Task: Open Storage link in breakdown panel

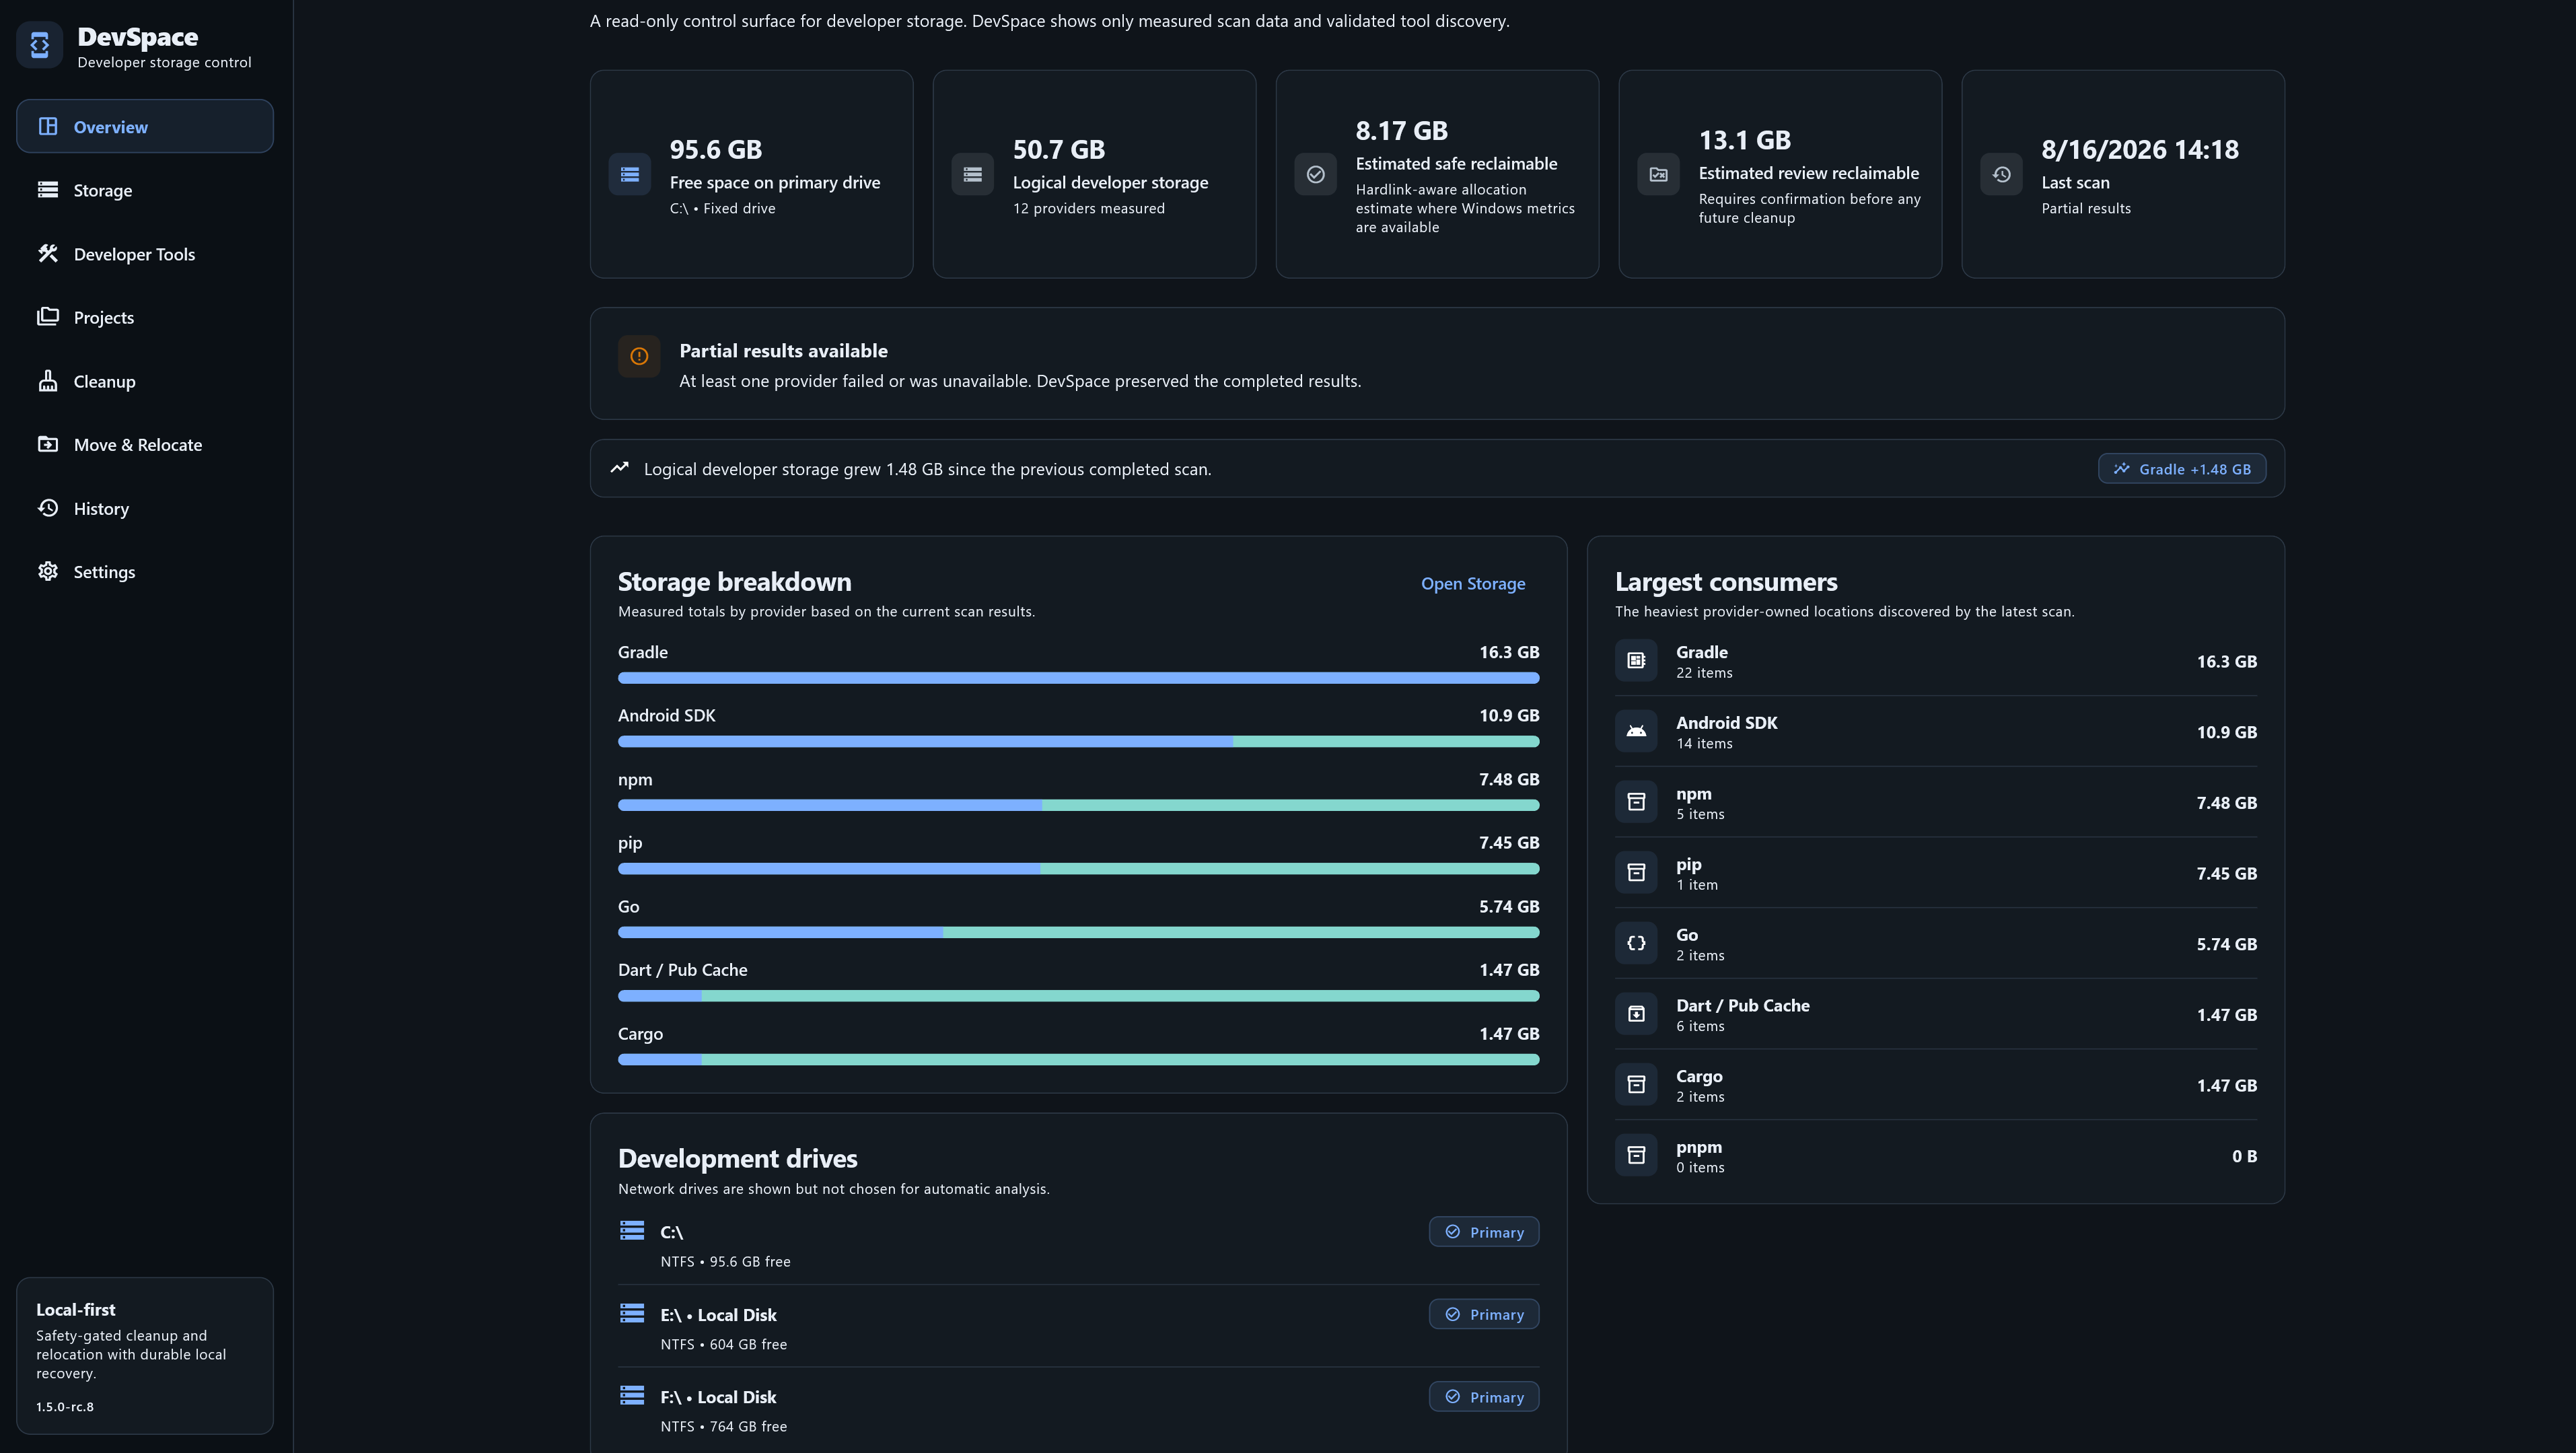Action: tap(1473, 583)
